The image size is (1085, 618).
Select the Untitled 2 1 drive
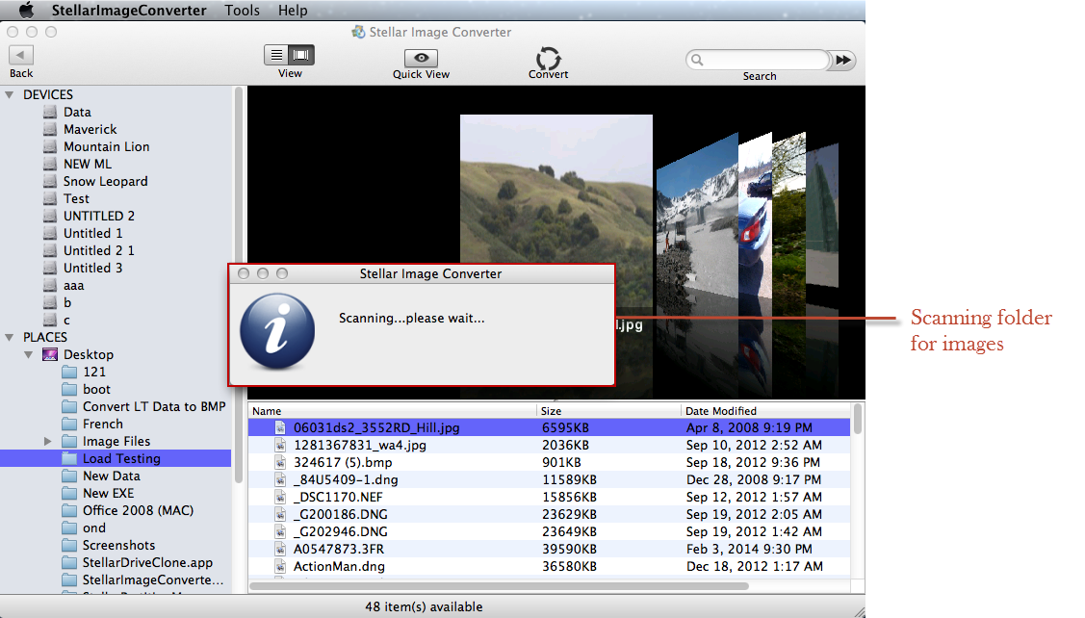(99, 250)
